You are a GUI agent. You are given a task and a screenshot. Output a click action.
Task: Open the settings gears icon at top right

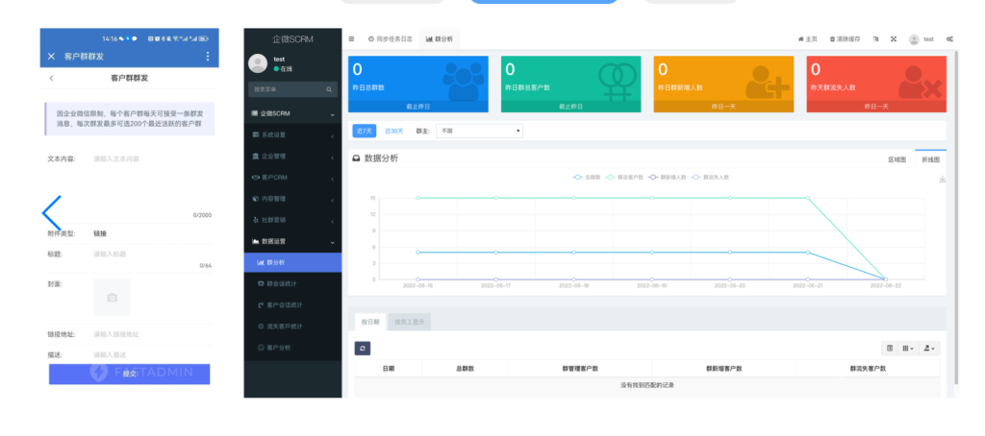coord(949,39)
